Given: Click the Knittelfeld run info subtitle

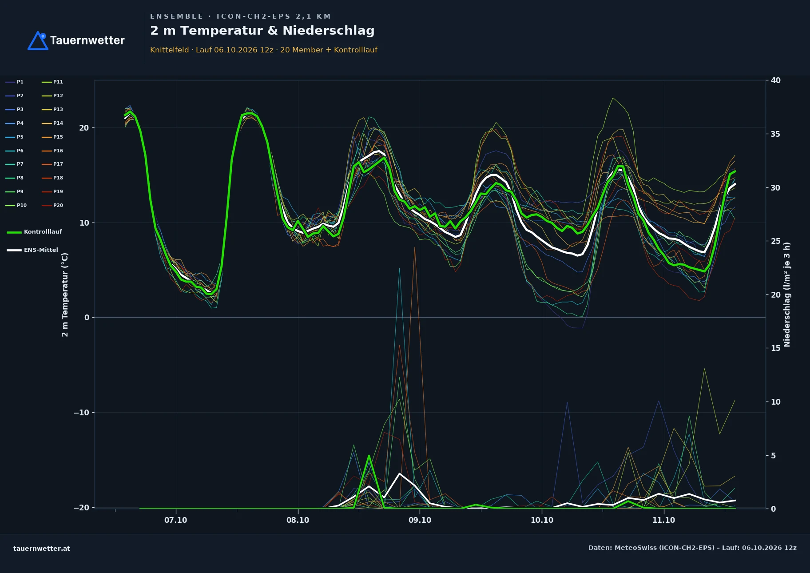Looking at the screenshot, I should (264, 50).
